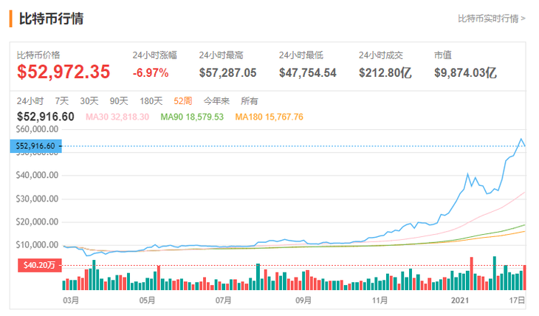Viewport: 539px width, 316px height.
Task: Toggle the pink MA30 moving average line
Action: pos(117,117)
